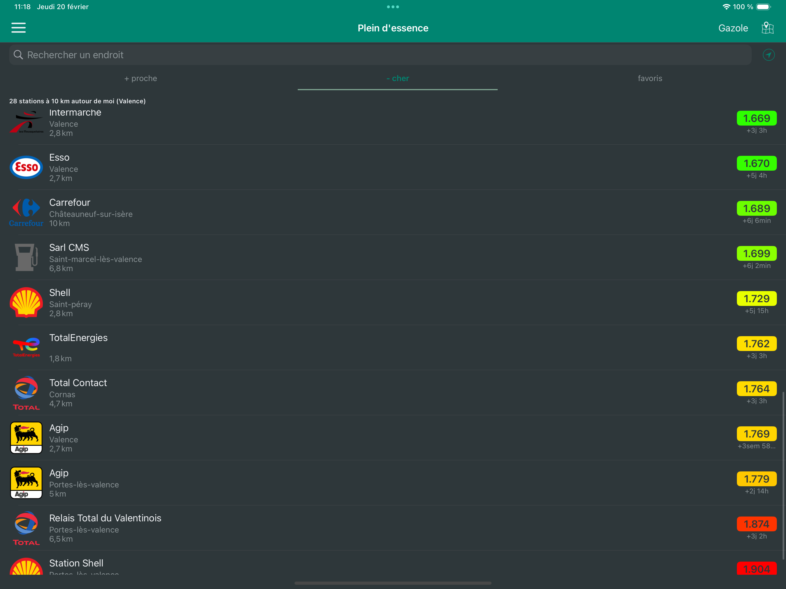This screenshot has width=786, height=589.
Task: Tap the Total Contact logo
Action: pyautogui.click(x=26, y=393)
